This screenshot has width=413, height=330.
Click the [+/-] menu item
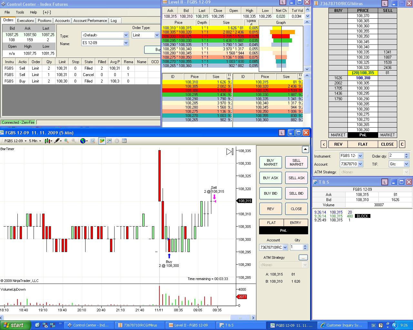47,12
